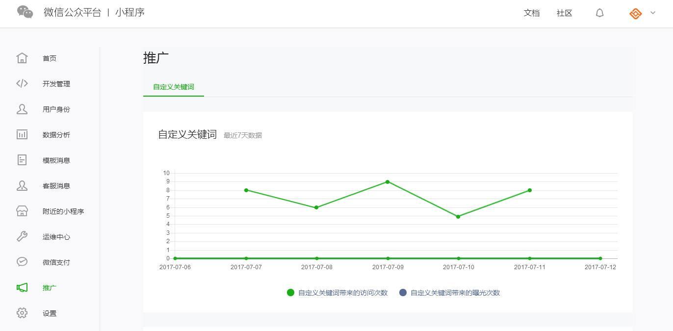Viewport: 673px width, 331px height.
Task: Go to the 社区 link
Action: [x=565, y=13]
